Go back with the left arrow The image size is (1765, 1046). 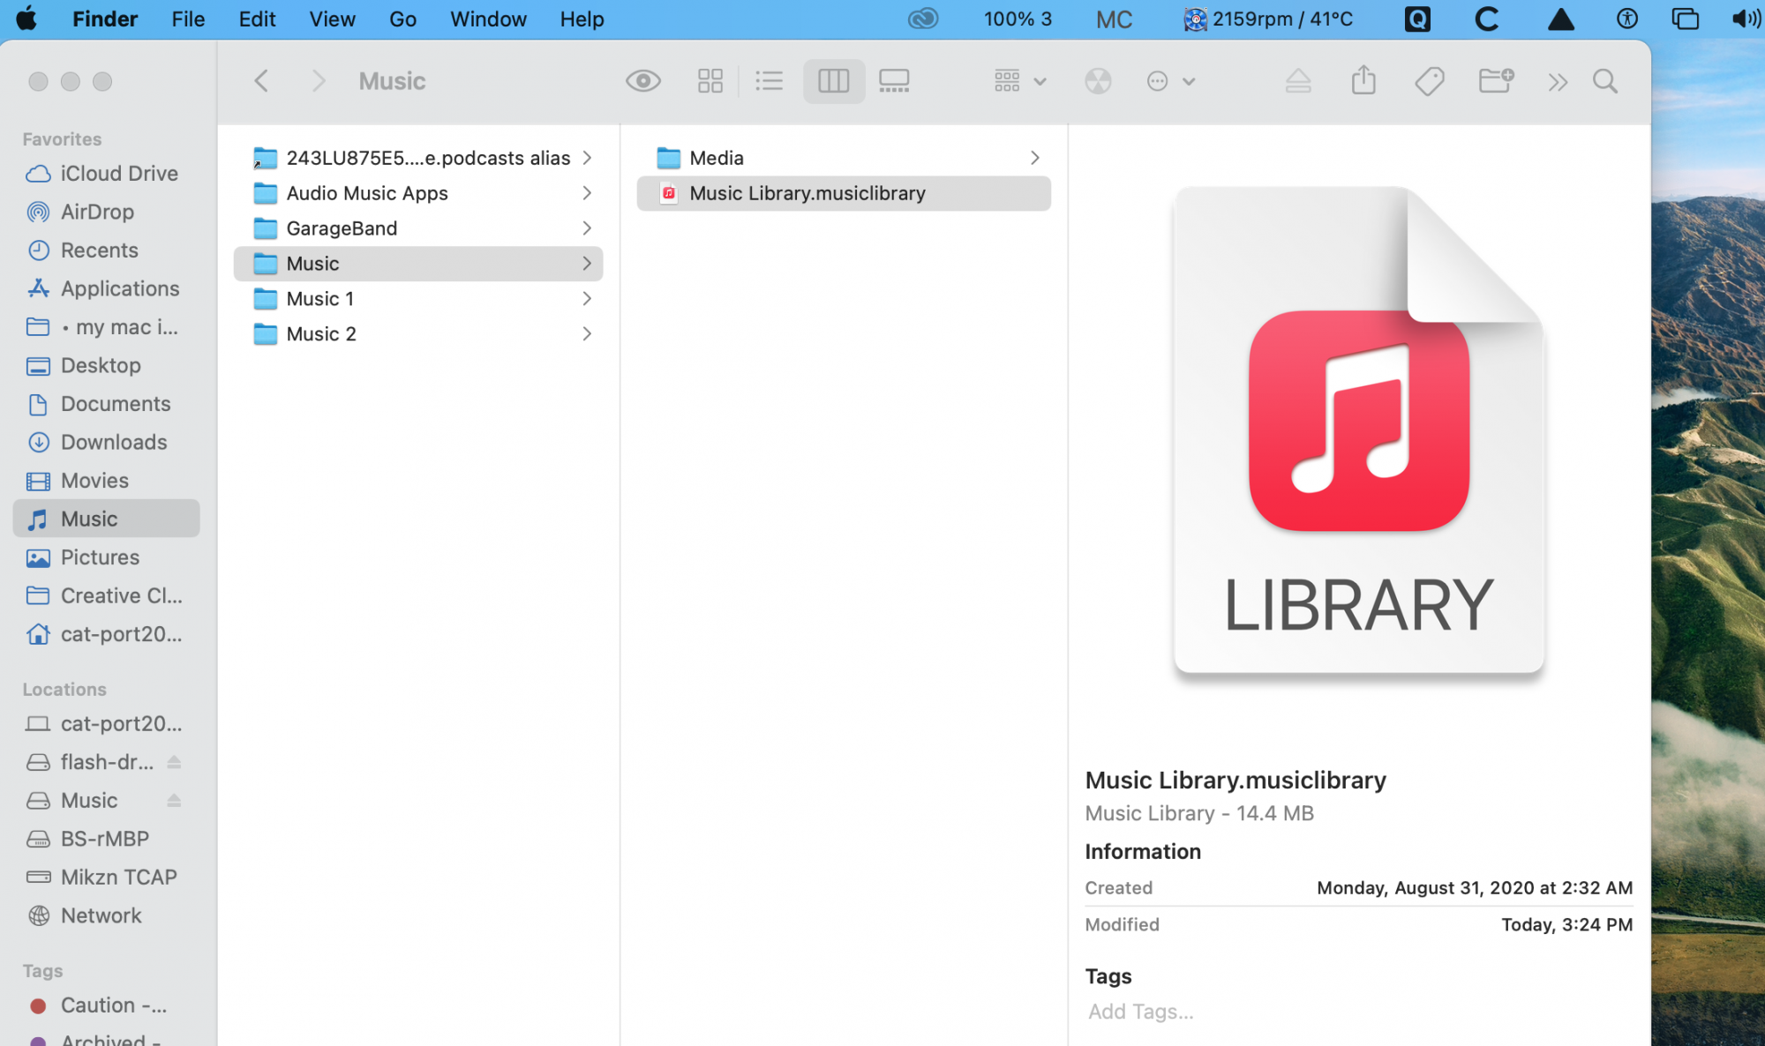coord(261,81)
